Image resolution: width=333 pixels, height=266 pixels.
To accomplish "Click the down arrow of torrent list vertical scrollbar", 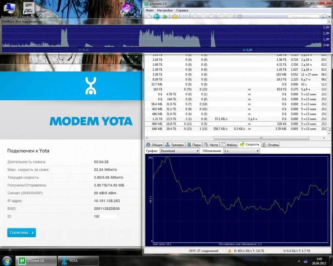I will (329, 134).
